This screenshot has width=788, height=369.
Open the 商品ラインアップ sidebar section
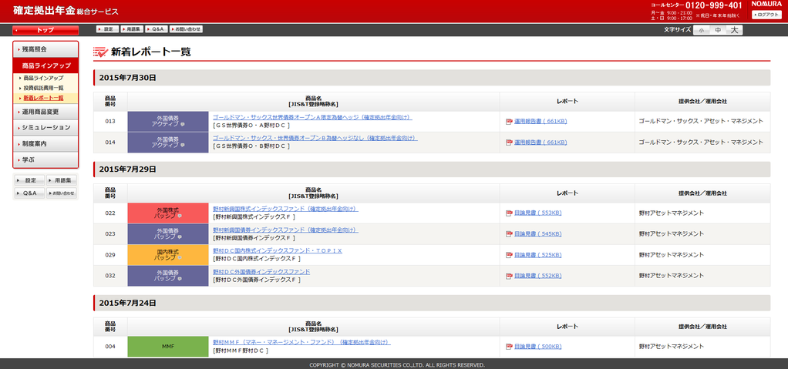45,65
